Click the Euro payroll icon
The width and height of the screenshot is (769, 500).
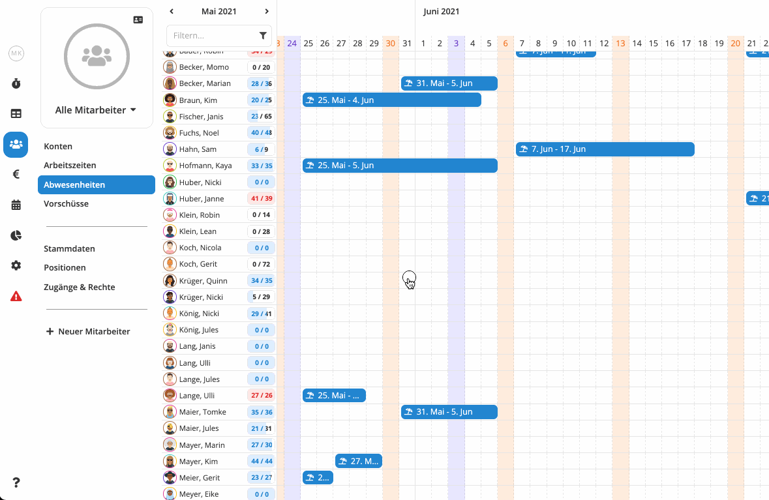point(16,174)
